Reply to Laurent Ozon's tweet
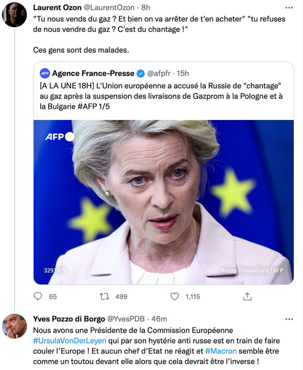Viewport: 303px width, 370px height. point(38,296)
